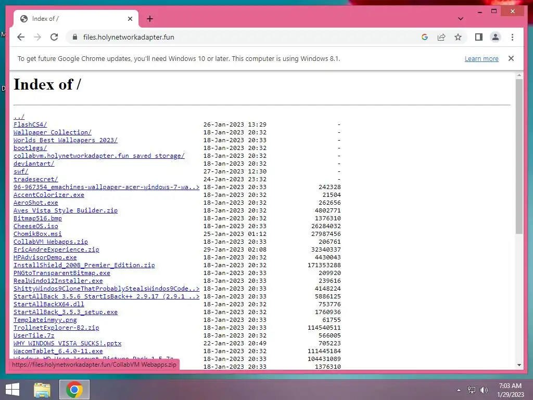Open Chrome profile avatar
Screen dimensions: 533x400
(x=496, y=37)
